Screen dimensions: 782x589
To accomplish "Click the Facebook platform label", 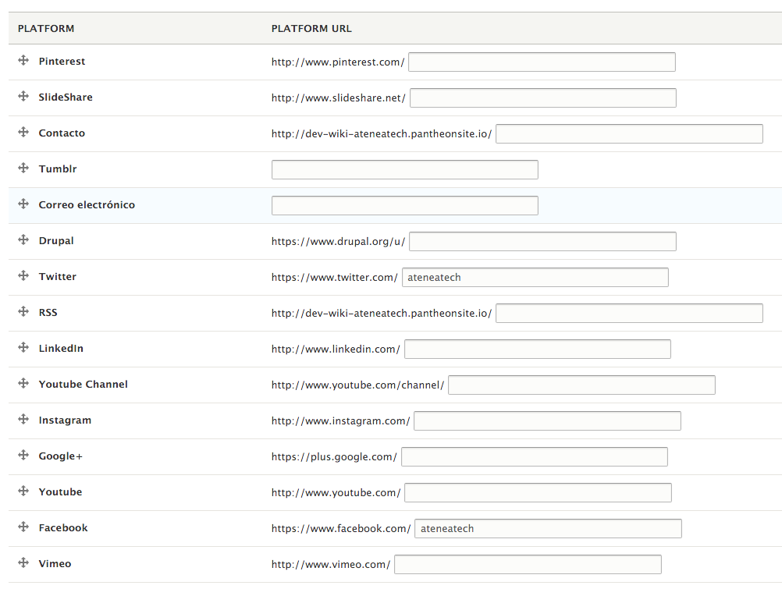I will (63, 527).
